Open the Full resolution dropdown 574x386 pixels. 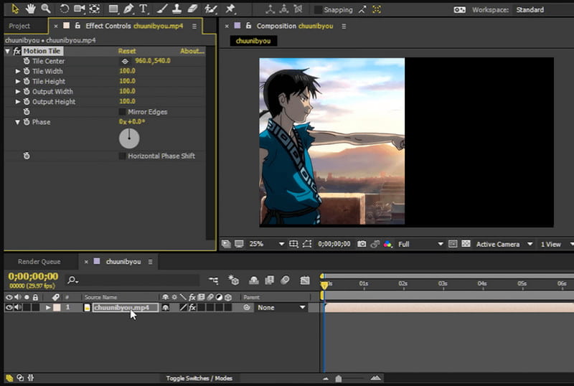click(x=420, y=244)
